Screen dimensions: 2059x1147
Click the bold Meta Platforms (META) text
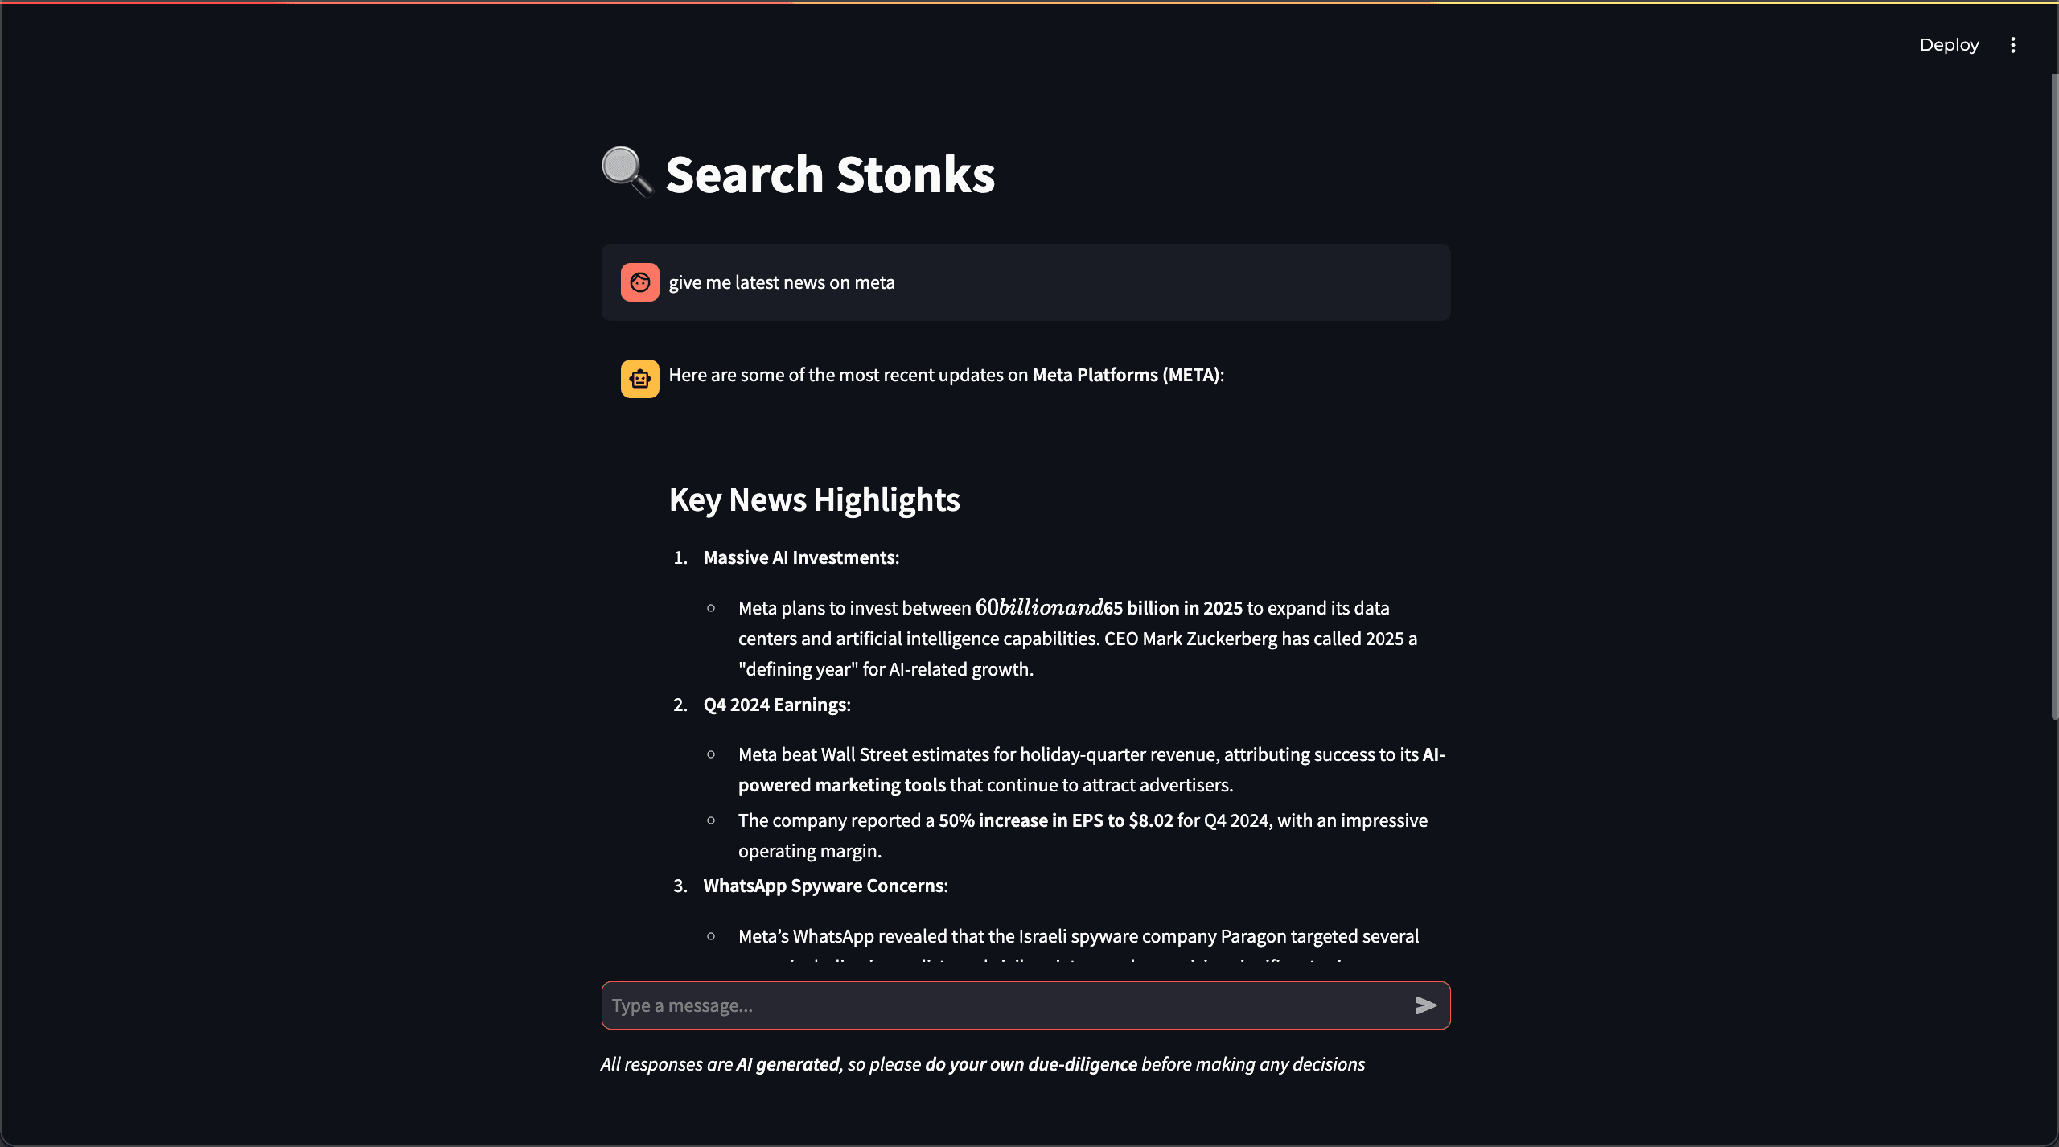coord(1126,375)
